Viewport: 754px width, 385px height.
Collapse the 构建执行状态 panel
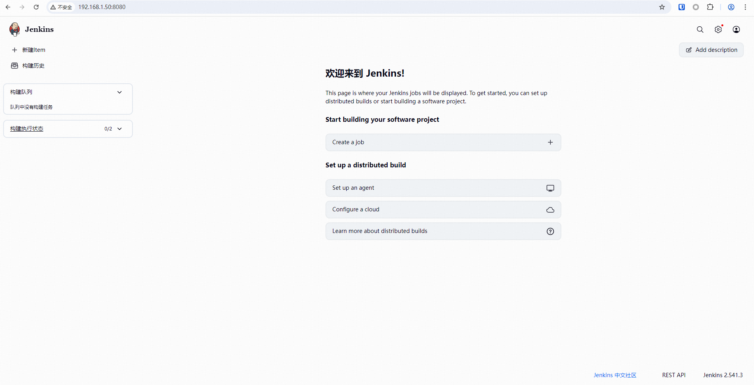pos(120,129)
